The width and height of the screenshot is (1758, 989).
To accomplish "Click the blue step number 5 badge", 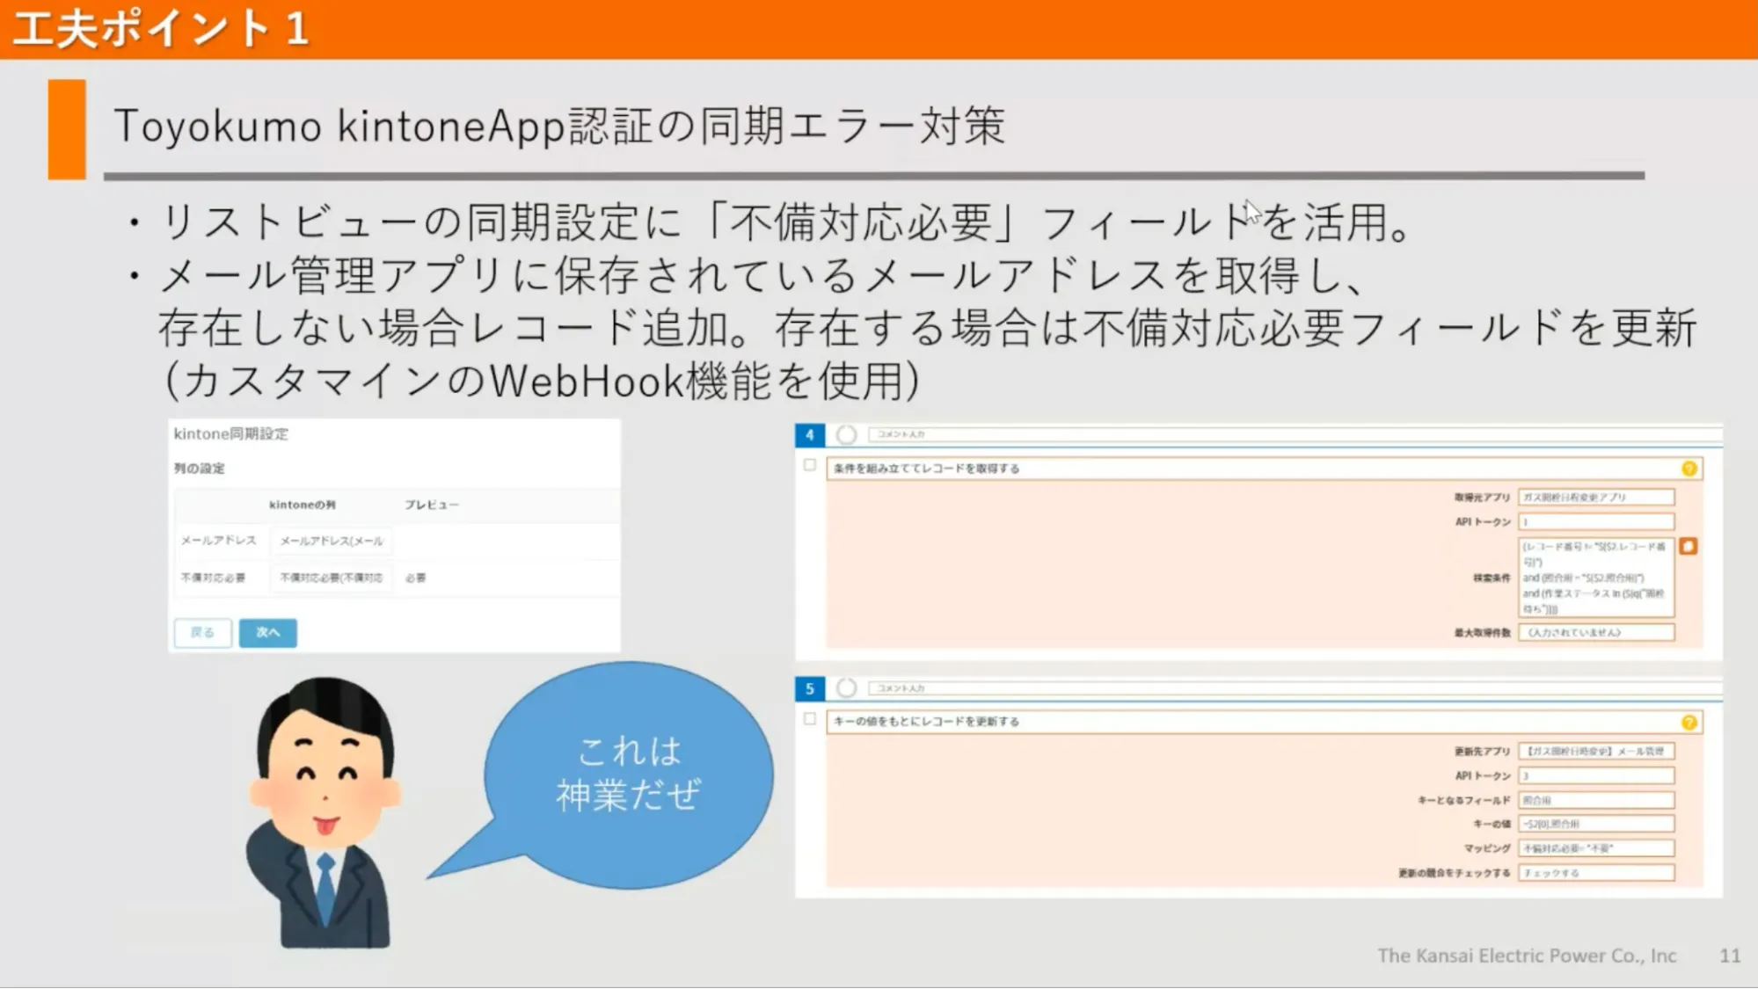I will [x=809, y=688].
